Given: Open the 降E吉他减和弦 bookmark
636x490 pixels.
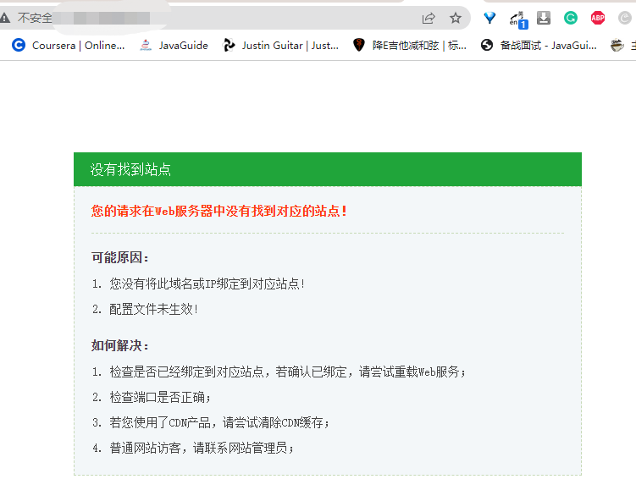Looking at the screenshot, I should [410, 45].
